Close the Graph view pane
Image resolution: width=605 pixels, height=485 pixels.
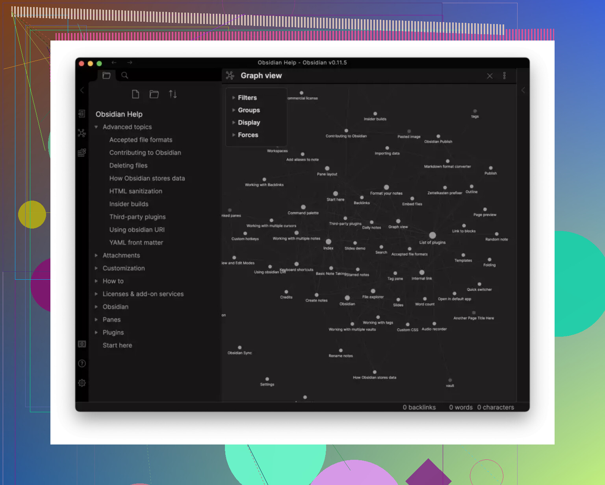coord(490,76)
